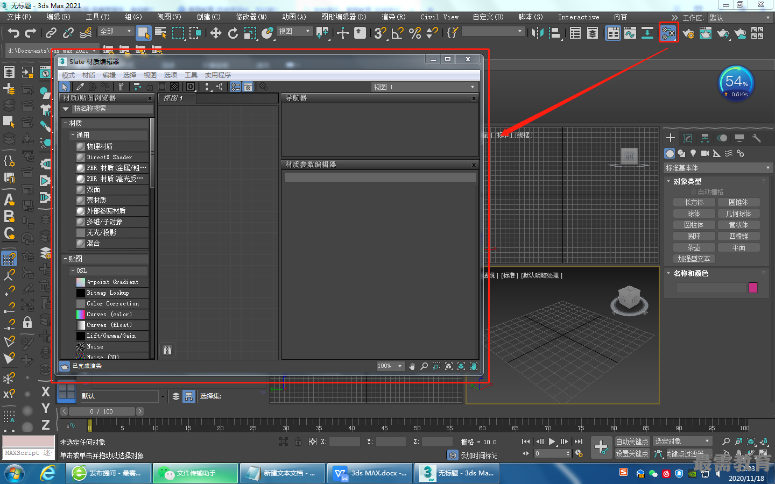Open the 标准基本体 dropdown
Screen dimensions: 775x484
718,168
